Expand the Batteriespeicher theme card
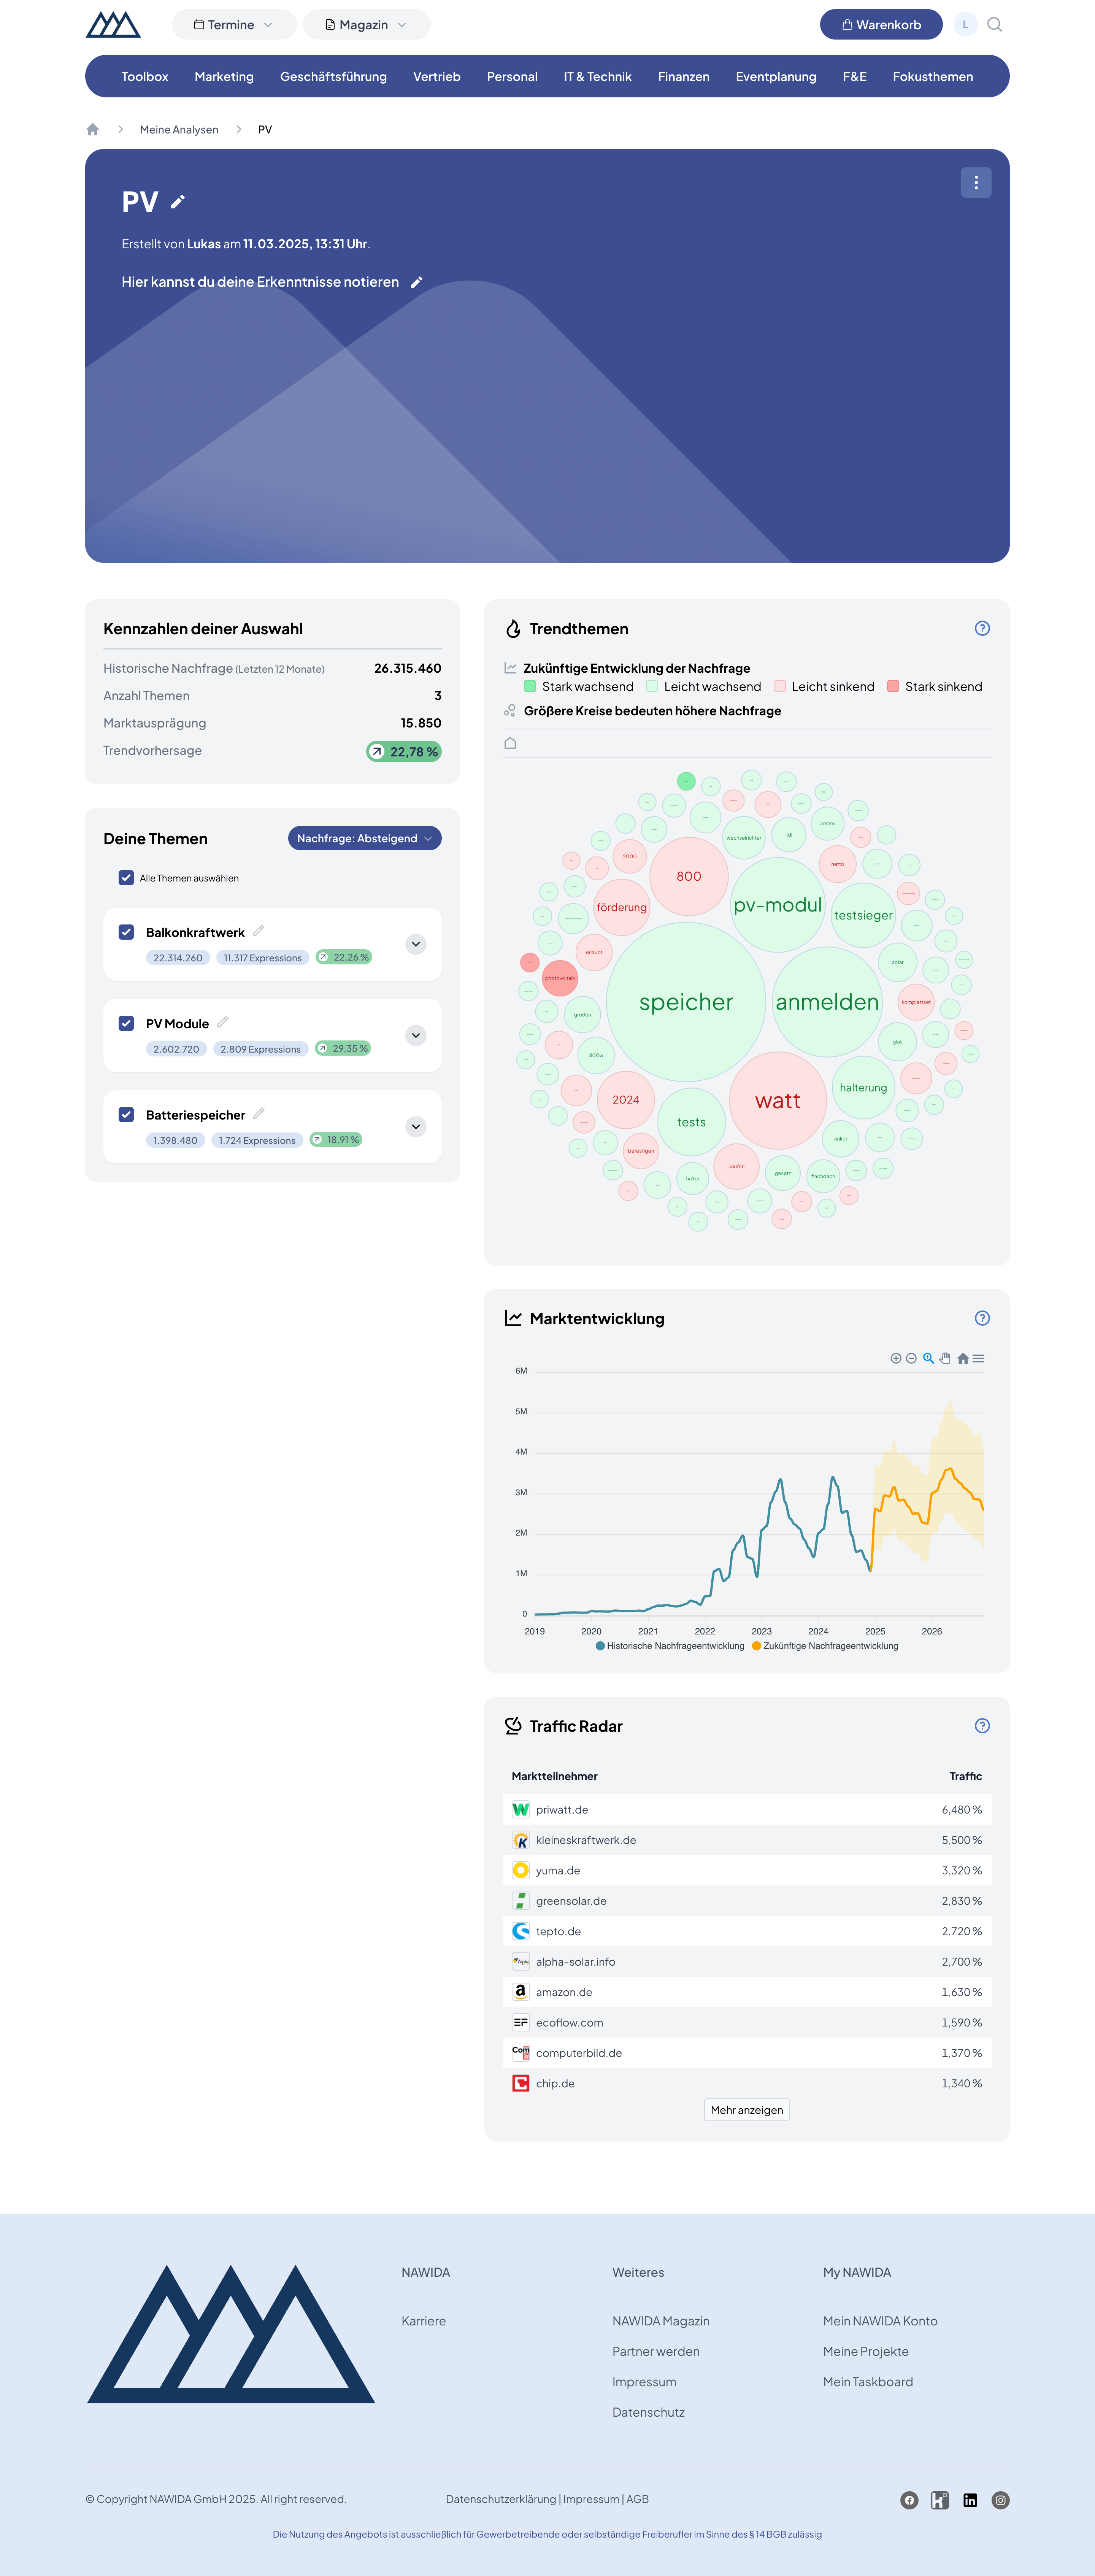1095x2576 pixels. pos(416,1127)
